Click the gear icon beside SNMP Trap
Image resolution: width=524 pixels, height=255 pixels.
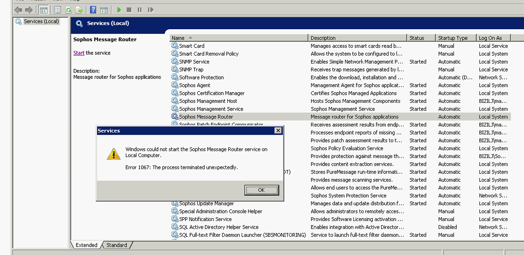pos(175,69)
